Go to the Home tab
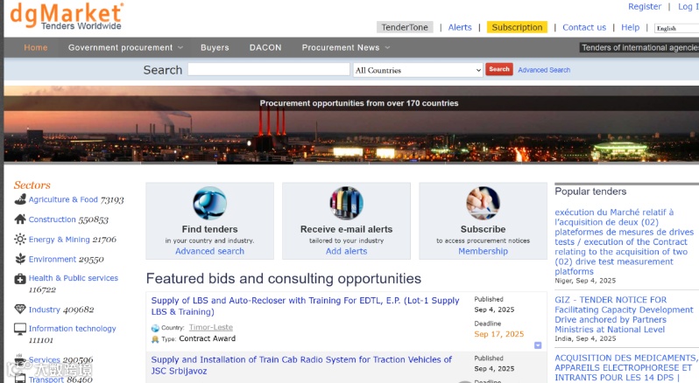The height and width of the screenshot is (383, 699). pyautogui.click(x=36, y=47)
